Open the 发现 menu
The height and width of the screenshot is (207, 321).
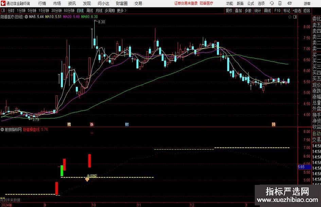[87, 3]
